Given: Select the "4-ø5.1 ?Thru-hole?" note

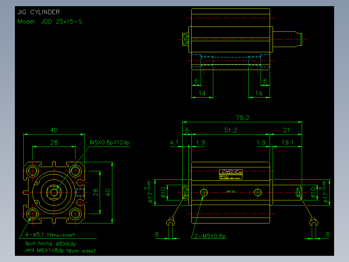Looking at the screenshot, I should coord(50,235).
